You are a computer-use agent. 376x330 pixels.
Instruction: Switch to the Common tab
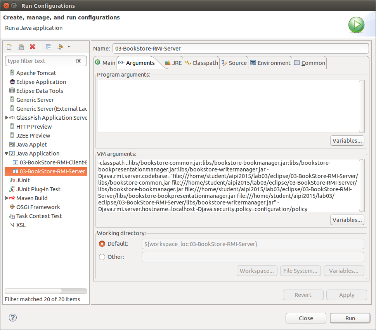(x=310, y=63)
